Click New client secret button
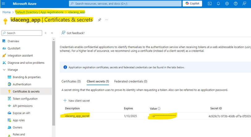 (76, 101)
